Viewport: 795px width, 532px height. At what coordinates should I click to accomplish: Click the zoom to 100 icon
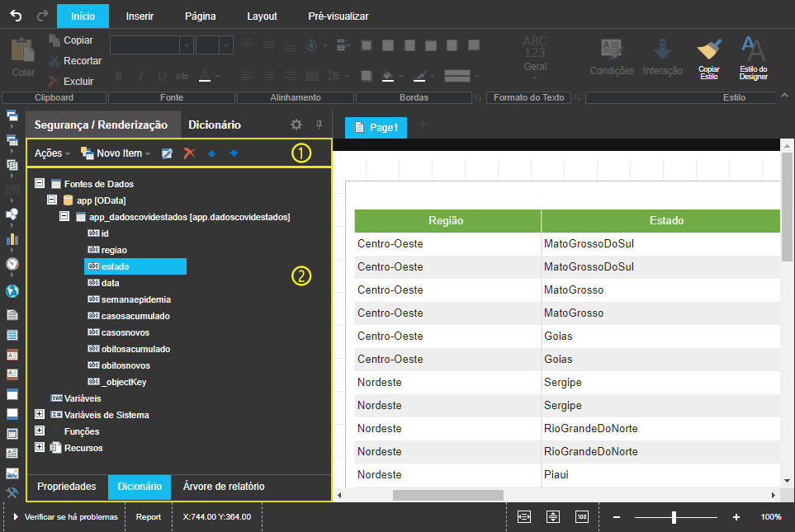pos(581,517)
